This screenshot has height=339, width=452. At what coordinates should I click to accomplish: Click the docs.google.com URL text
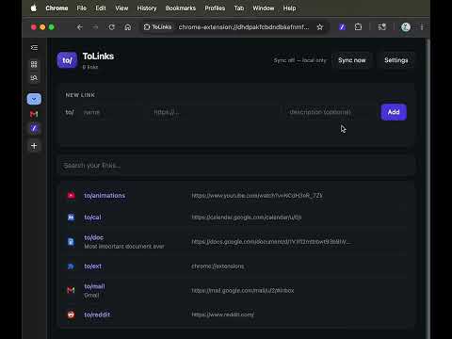(x=272, y=242)
